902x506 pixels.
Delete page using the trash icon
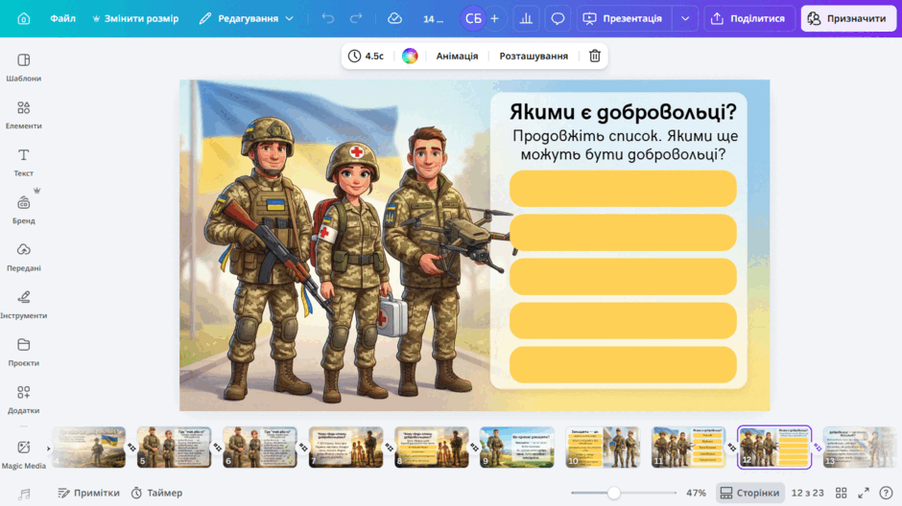click(595, 56)
